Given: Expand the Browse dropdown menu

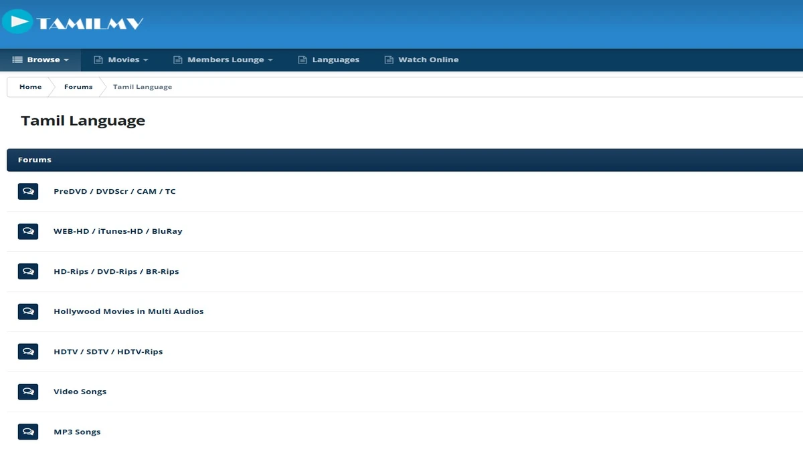Looking at the screenshot, I should pos(41,59).
